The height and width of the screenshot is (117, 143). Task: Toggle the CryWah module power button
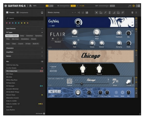pyautogui.click(x=136, y=18)
